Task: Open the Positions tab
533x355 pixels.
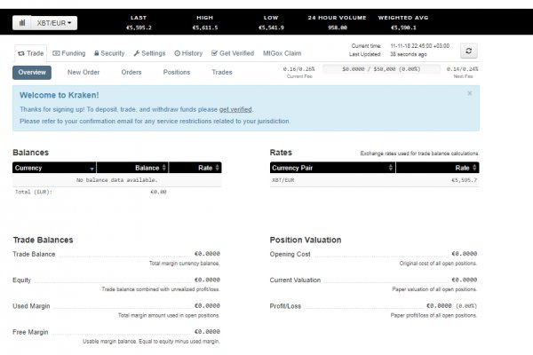Action: (177, 72)
